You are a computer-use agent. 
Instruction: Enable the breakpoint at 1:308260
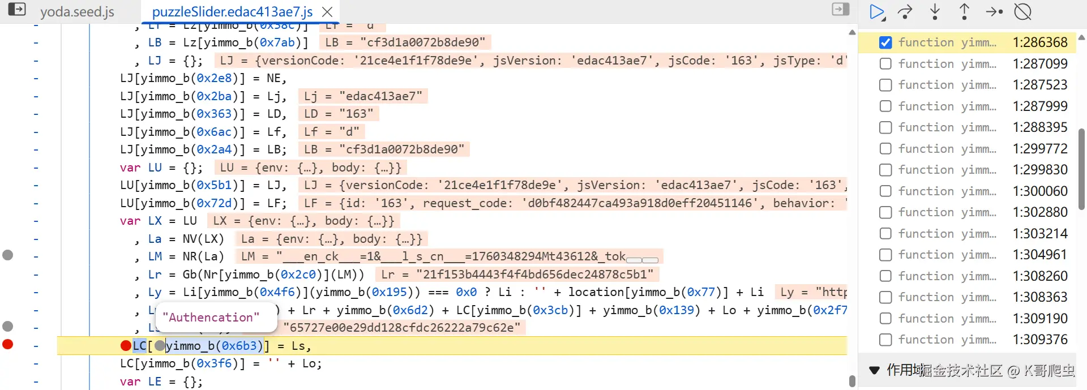pos(885,276)
